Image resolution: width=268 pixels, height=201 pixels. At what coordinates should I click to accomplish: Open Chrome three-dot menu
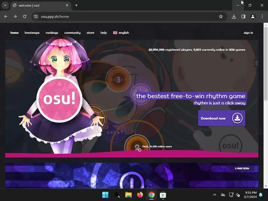click(262, 16)
